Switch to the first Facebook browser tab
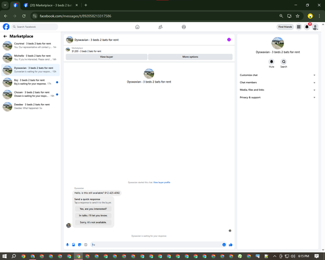Screen dimensions: 325x260 15,5
